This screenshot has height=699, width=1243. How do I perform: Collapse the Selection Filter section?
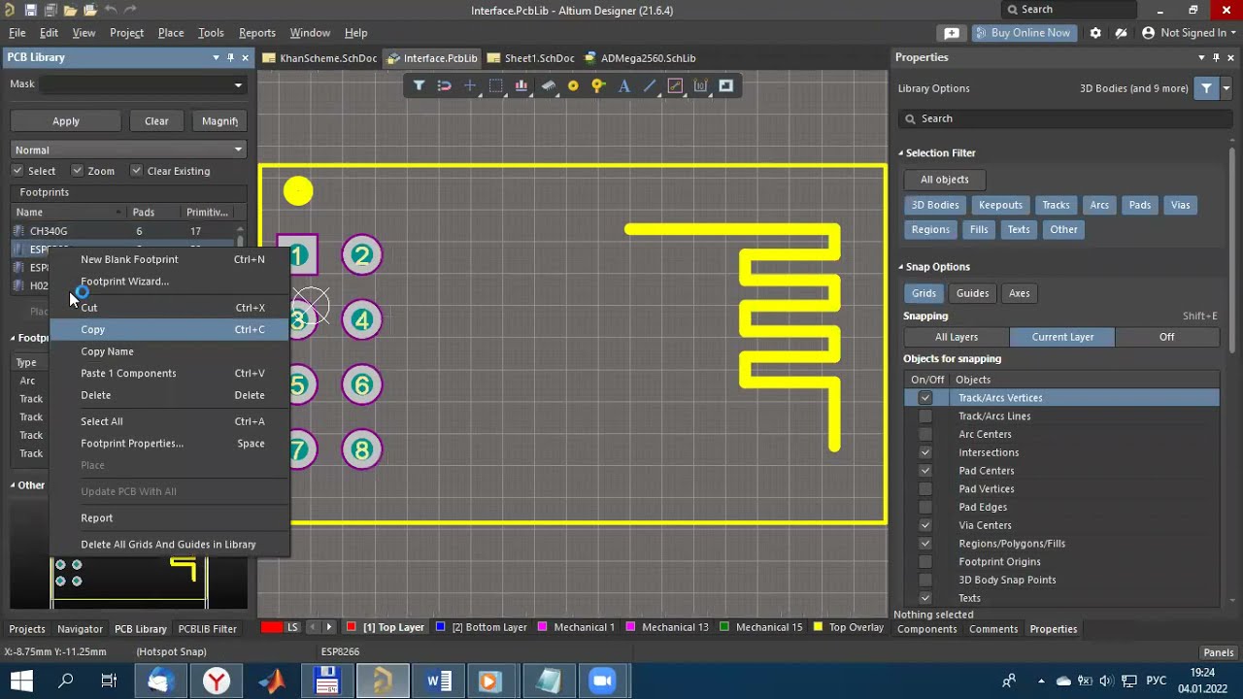pos(901,153)
